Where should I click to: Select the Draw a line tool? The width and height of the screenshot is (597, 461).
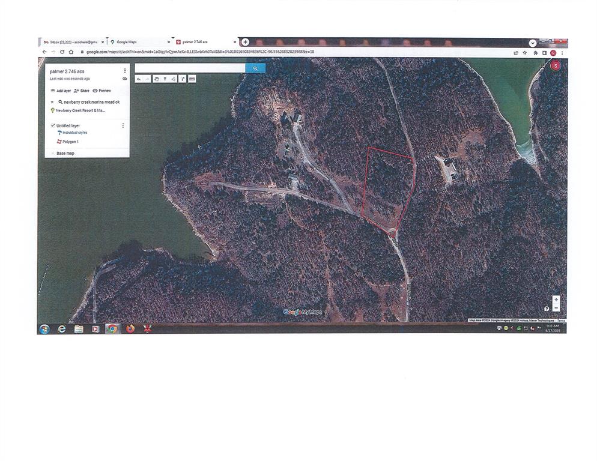coord(174,79)
